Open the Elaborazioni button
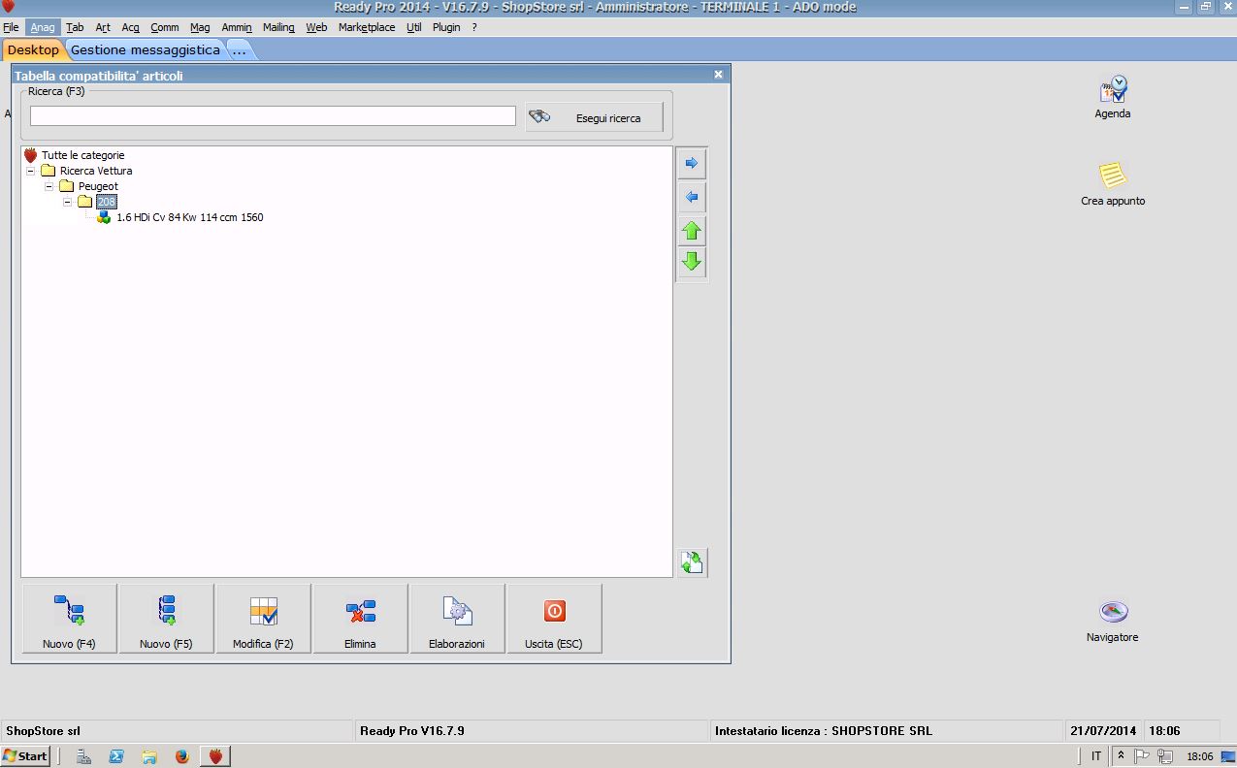The height and width of the screenshot is (768, 1237). click(x=457, y=619)
